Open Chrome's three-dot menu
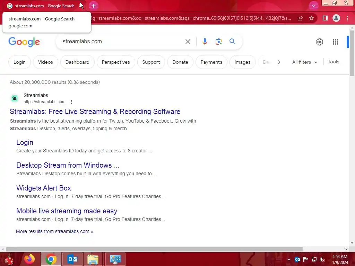 [347, 18]
